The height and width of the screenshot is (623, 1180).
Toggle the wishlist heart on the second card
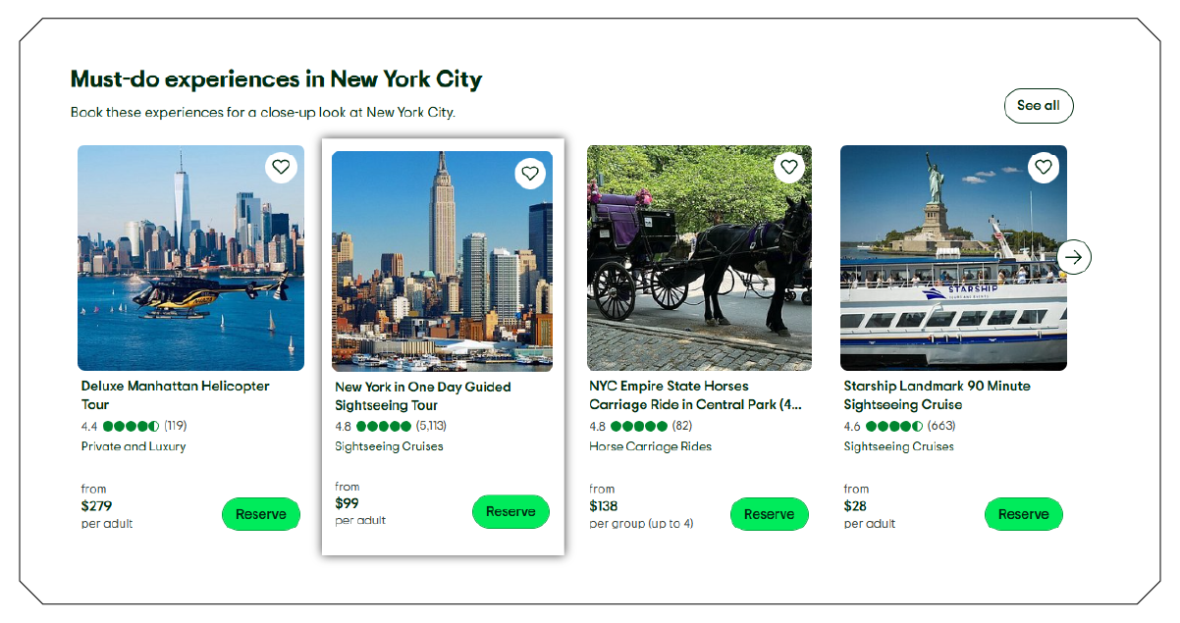(x=530, y=174)
